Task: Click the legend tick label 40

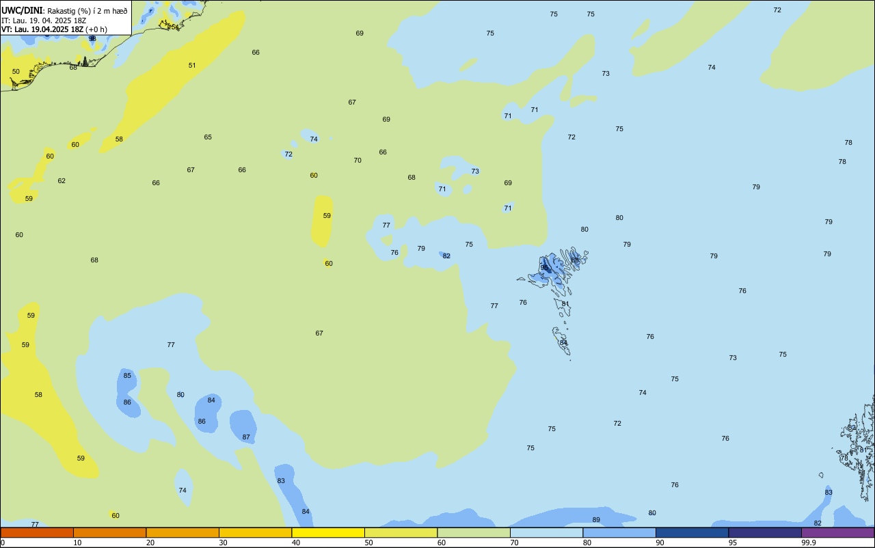Action: (x=296, y=543)
